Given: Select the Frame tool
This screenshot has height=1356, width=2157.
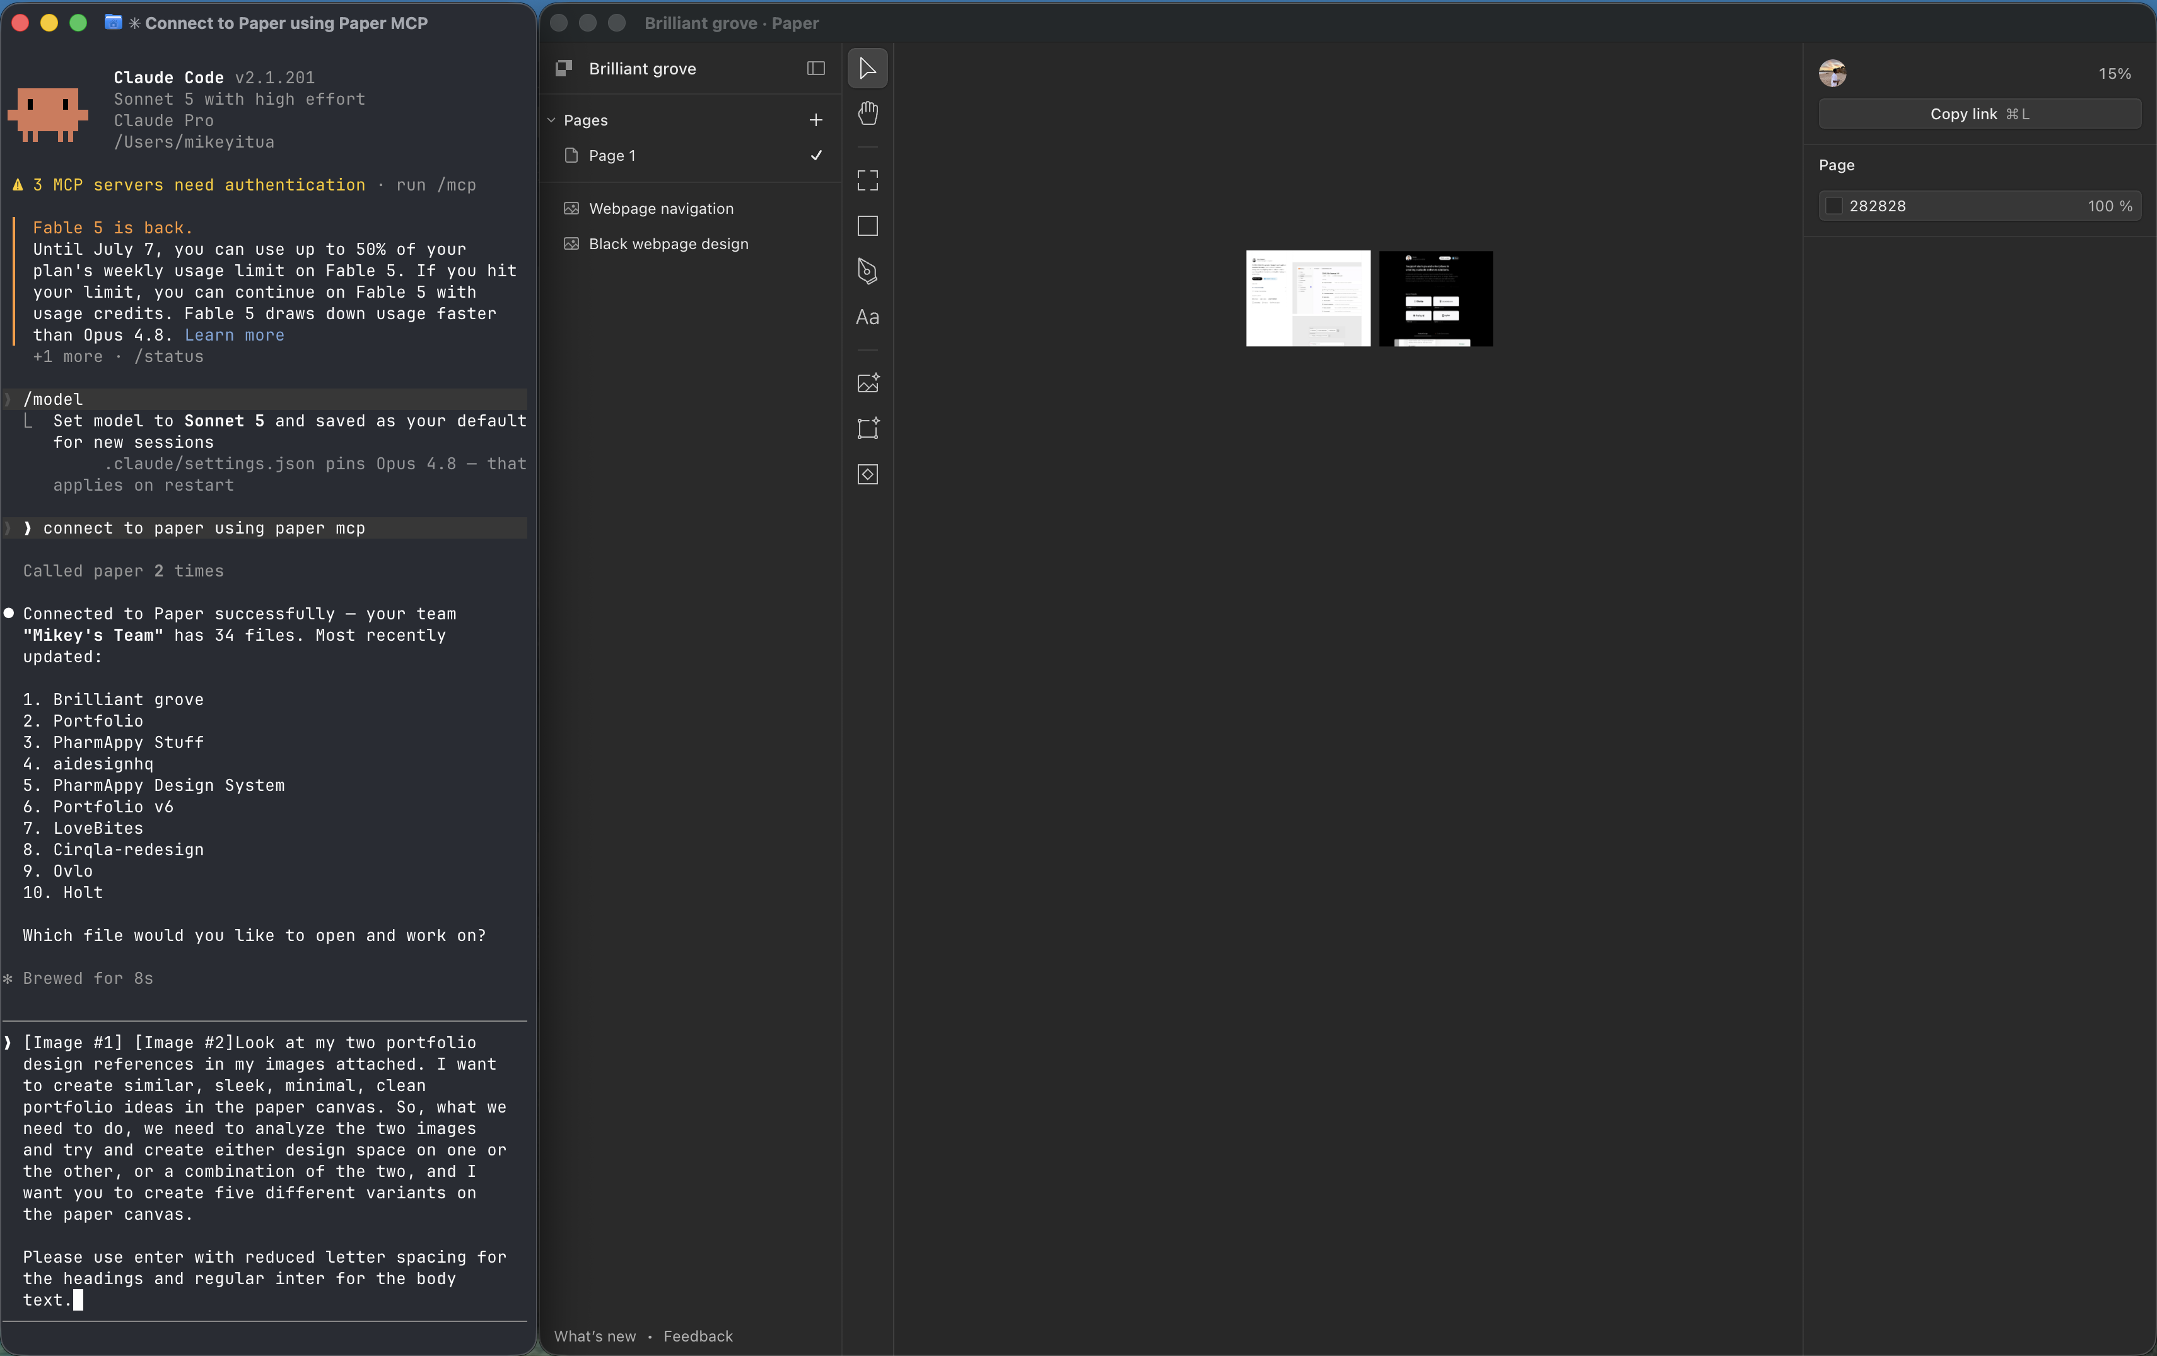Looking at the screenshot, I should (x=867, y=181).
